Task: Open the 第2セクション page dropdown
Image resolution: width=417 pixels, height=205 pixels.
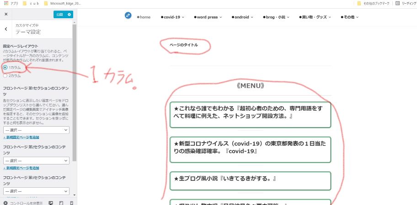Action: pyautogui.click(x=36, y=160)
